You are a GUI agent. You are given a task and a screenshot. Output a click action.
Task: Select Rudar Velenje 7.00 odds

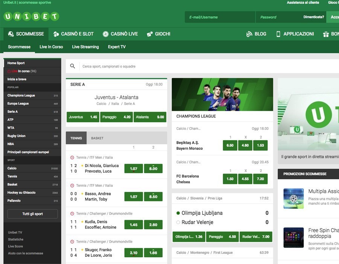coord(256,237)
